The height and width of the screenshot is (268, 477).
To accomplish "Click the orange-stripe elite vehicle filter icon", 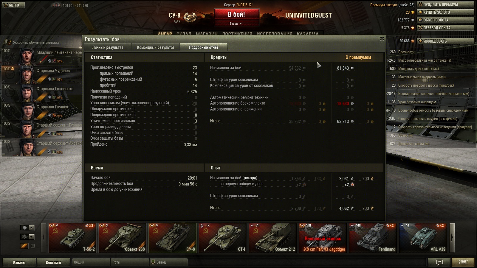I will pyautogui.click(x=24, y=246).
